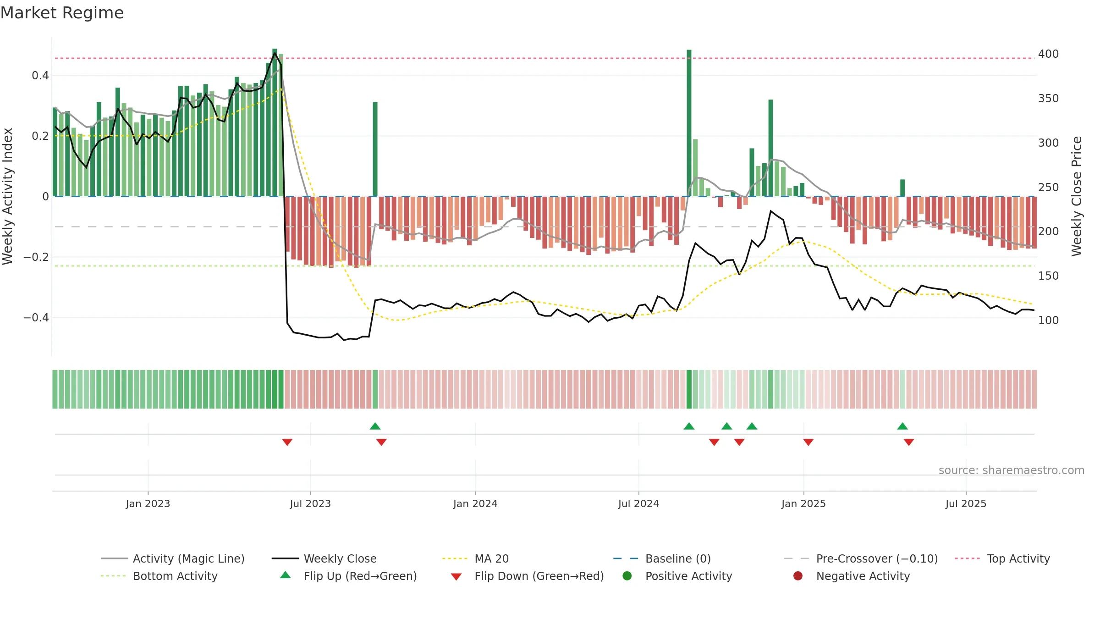Click the −0.4 activity axis tick

(x=36, y=318)
